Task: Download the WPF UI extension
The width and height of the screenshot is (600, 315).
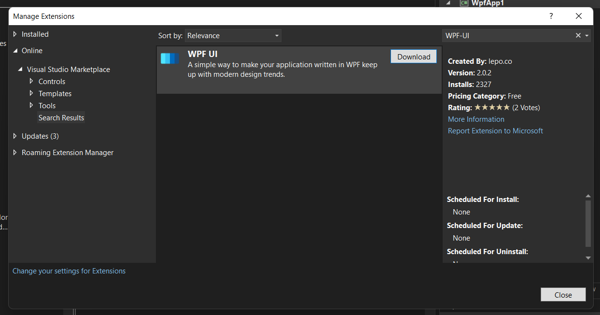Action: point(413,56)
